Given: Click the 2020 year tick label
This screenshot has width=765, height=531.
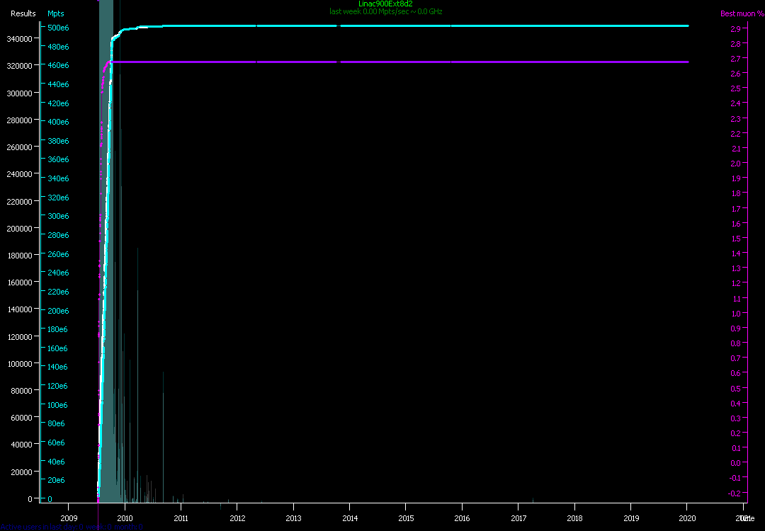Looking at the screenshot, I should 686,518.
